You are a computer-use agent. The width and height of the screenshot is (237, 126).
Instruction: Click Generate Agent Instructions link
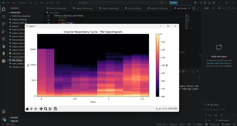coord(218,63)
